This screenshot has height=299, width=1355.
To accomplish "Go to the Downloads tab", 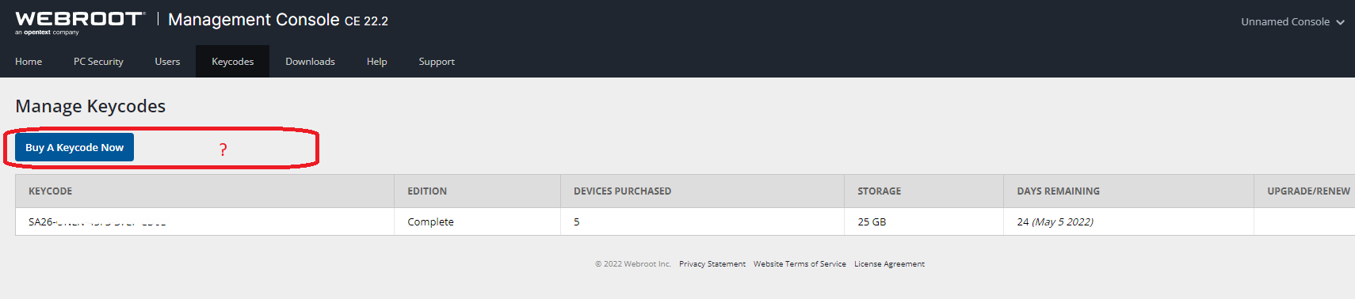I will pos(310,61).
